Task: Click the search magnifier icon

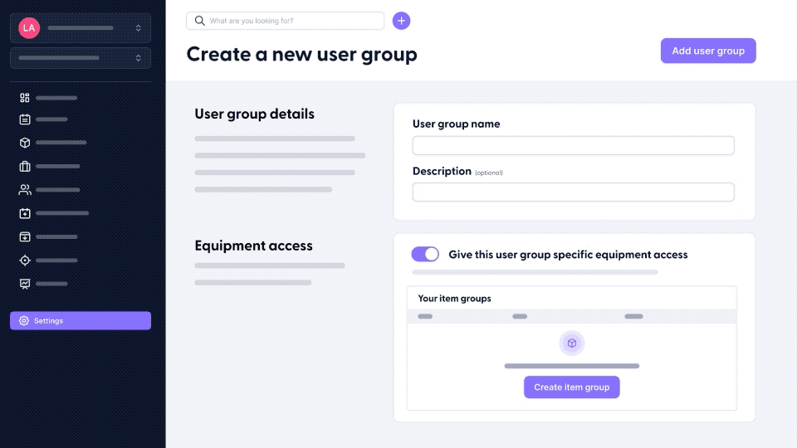Action: pos(200,21)
